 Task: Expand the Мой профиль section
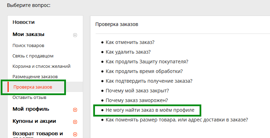click(x=75, y=110)
